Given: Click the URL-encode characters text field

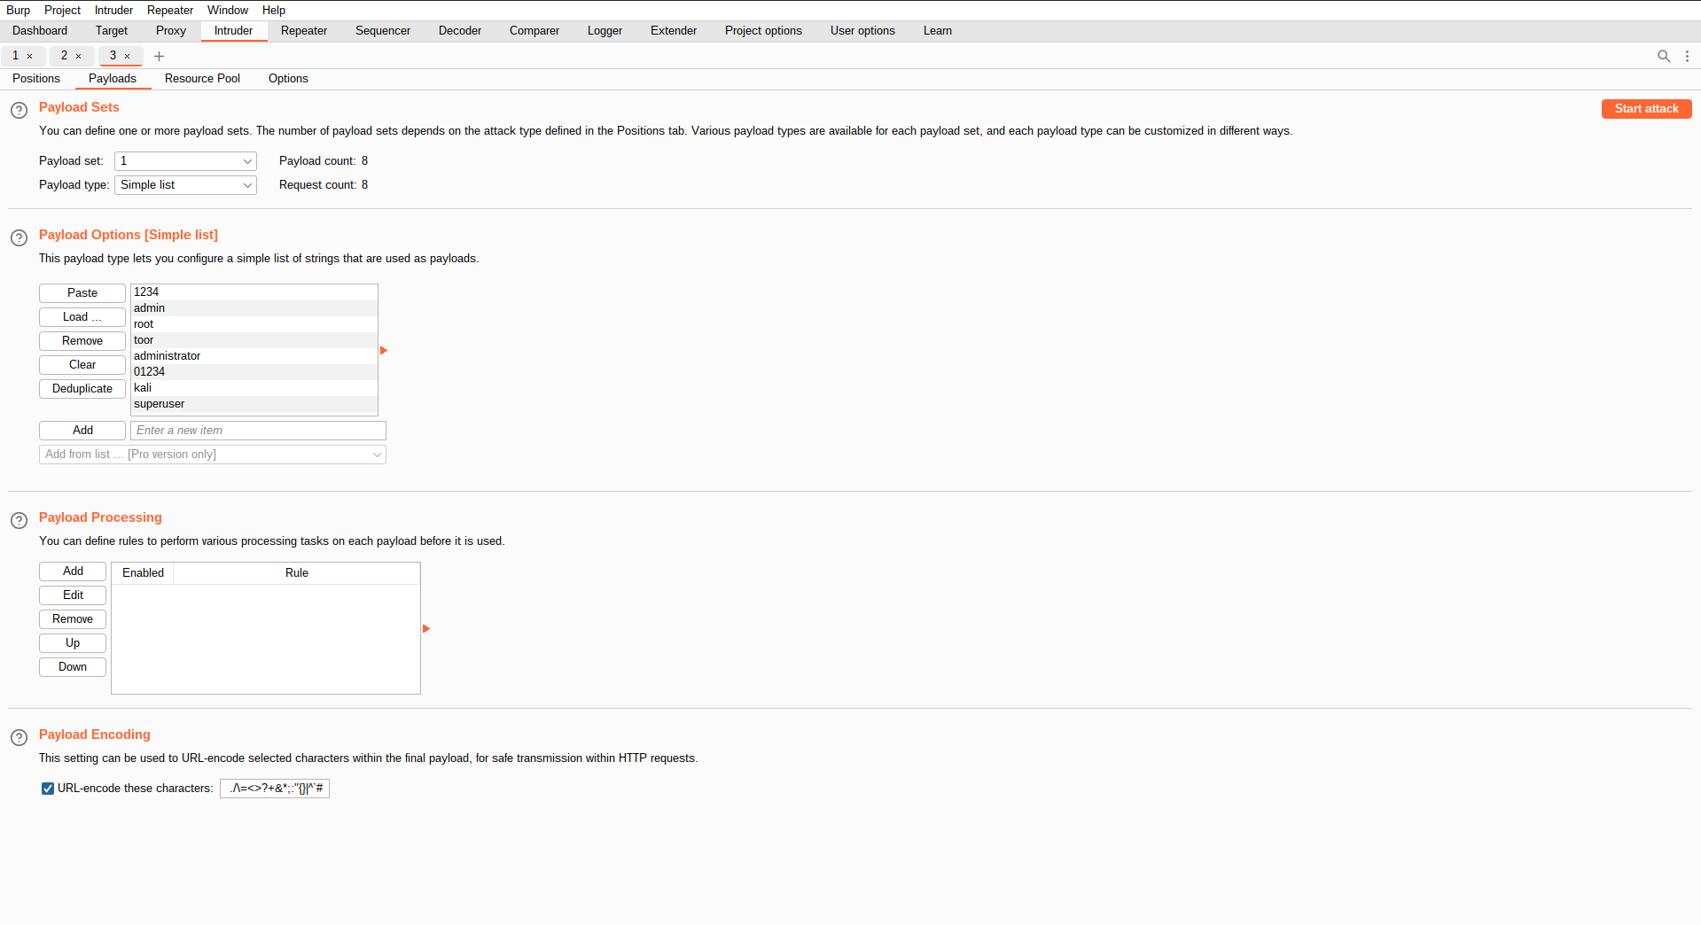Looking at the screenshot, I should [x=275, y=789].
